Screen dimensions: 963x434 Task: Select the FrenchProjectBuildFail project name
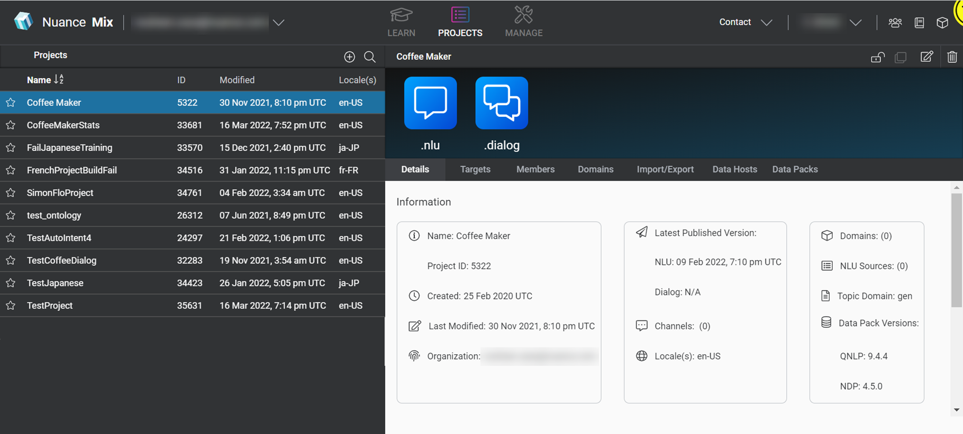pyautogui.click(x=72, y=170)
